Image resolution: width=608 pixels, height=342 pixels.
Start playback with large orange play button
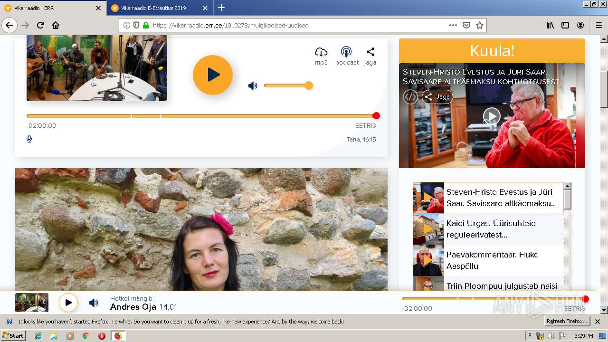coord(213,75)
